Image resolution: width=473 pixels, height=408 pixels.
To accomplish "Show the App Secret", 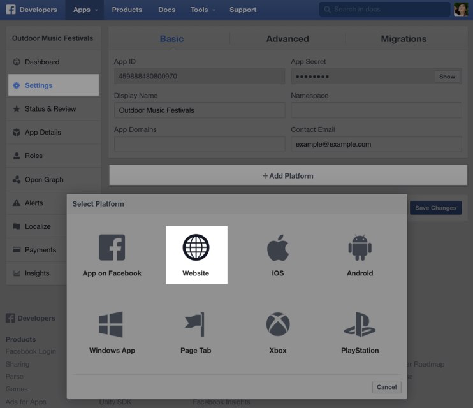I will coord(447,76).
